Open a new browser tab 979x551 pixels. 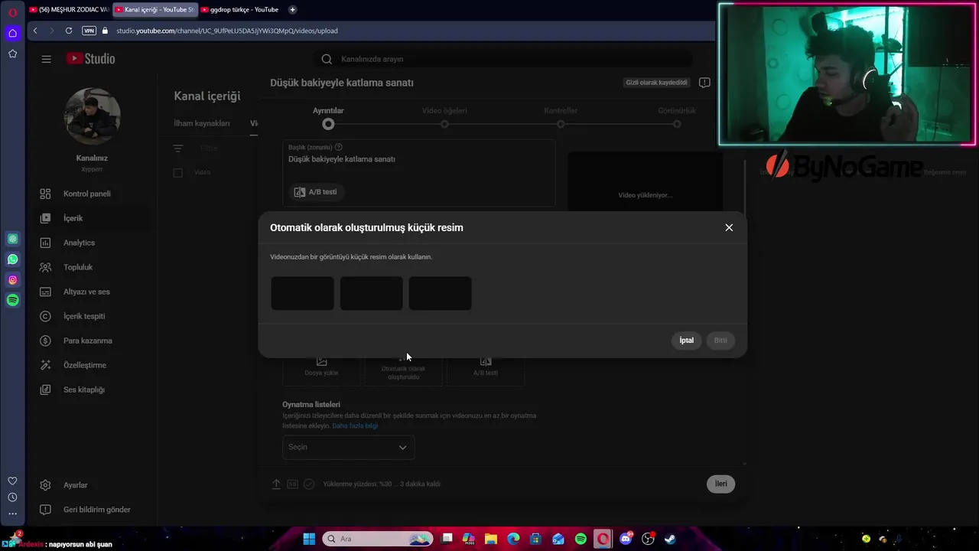(x=292, y=10)
